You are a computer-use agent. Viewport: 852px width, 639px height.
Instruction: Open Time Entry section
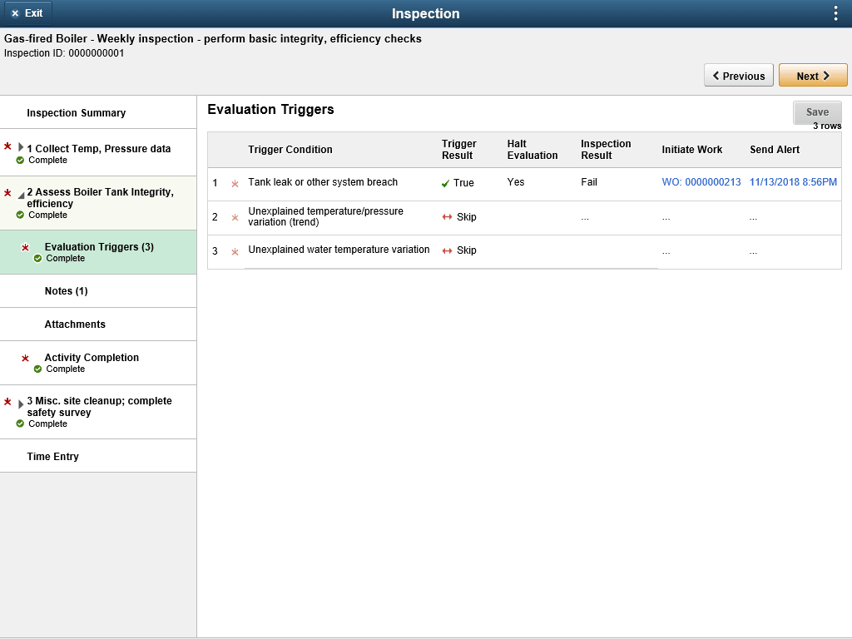pos(98,457)
